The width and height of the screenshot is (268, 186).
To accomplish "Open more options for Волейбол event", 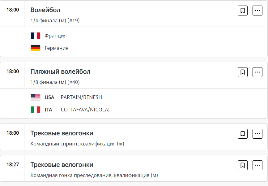I will point(257,11).
